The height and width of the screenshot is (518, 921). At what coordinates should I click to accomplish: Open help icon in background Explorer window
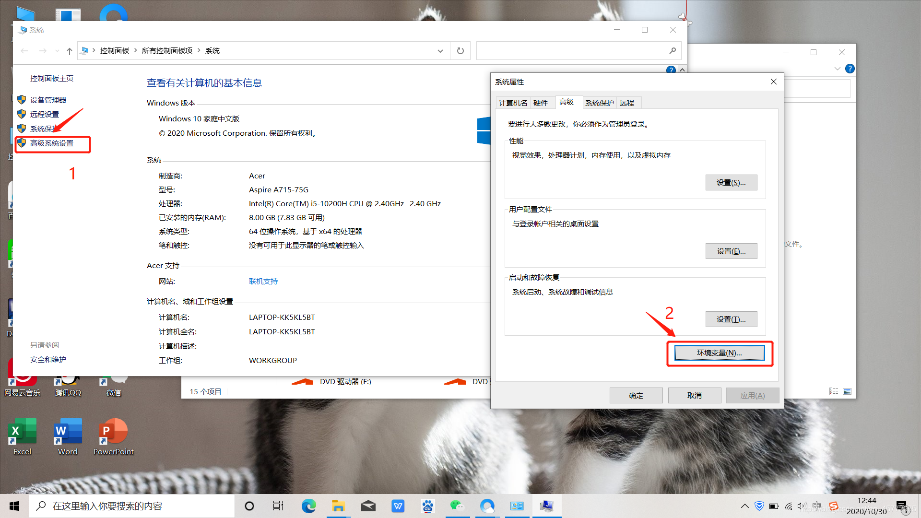[850, 69]
